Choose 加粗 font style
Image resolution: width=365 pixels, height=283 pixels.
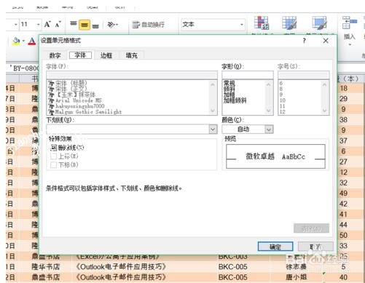pos(229,95)
